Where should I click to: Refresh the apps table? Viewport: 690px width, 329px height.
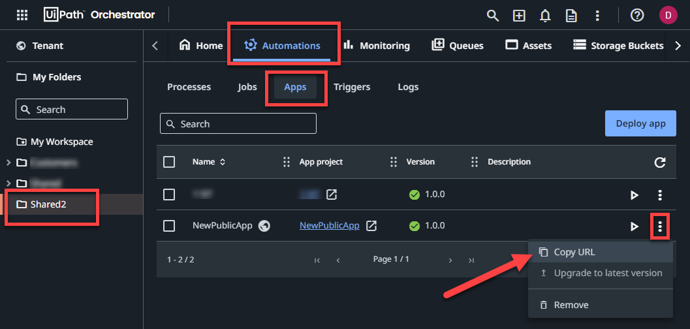(660, 163)
